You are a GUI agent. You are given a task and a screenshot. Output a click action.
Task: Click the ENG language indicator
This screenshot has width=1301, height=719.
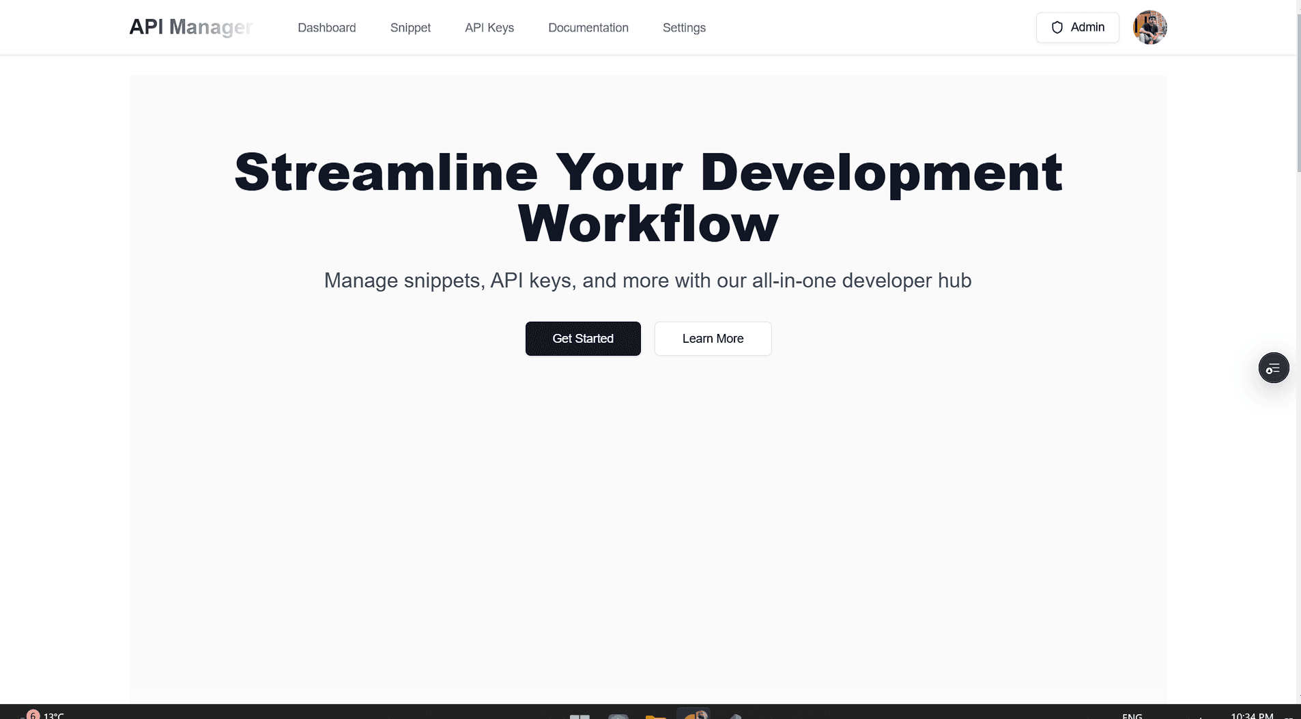[x=1132, y=716]
